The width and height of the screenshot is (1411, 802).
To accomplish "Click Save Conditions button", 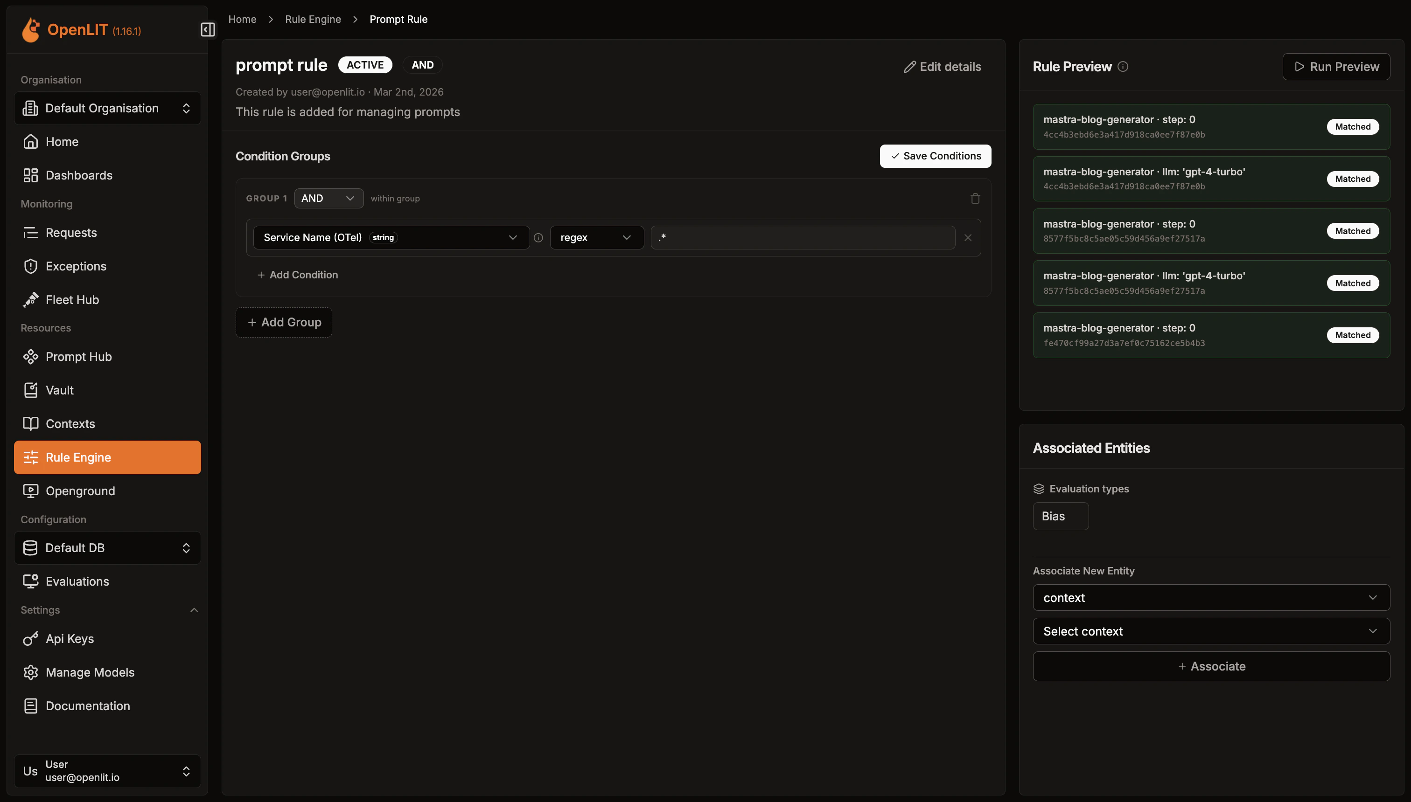I will tap(936, 156).
